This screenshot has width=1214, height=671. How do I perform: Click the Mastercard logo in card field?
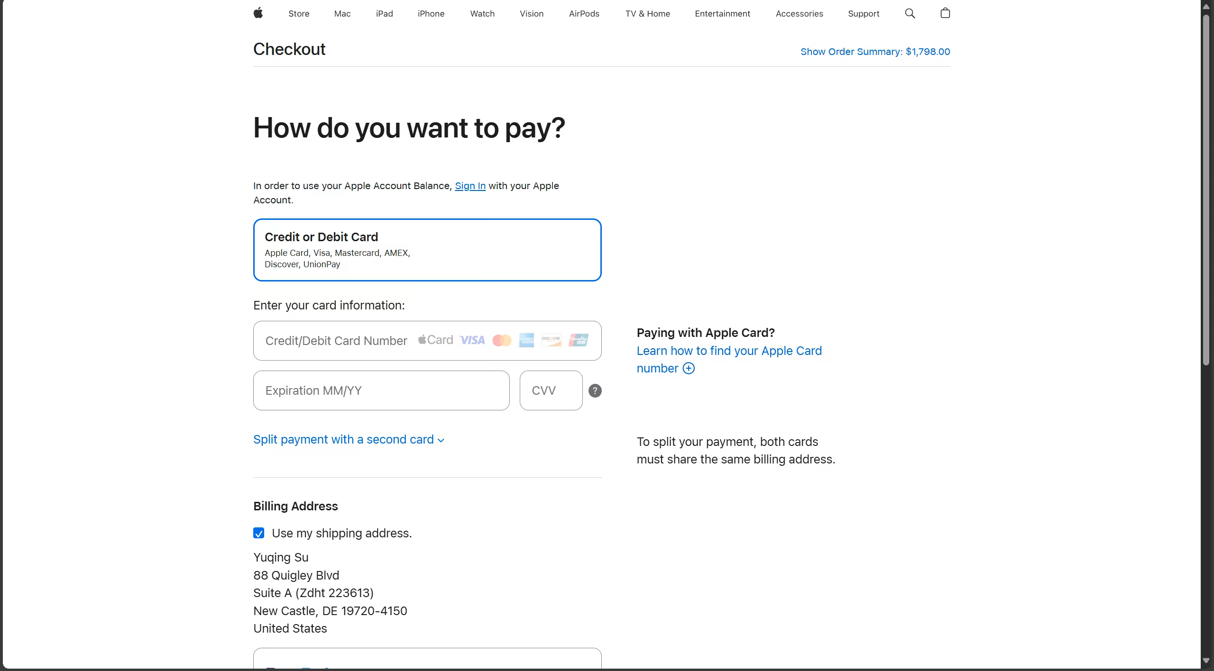coord(502,340)
